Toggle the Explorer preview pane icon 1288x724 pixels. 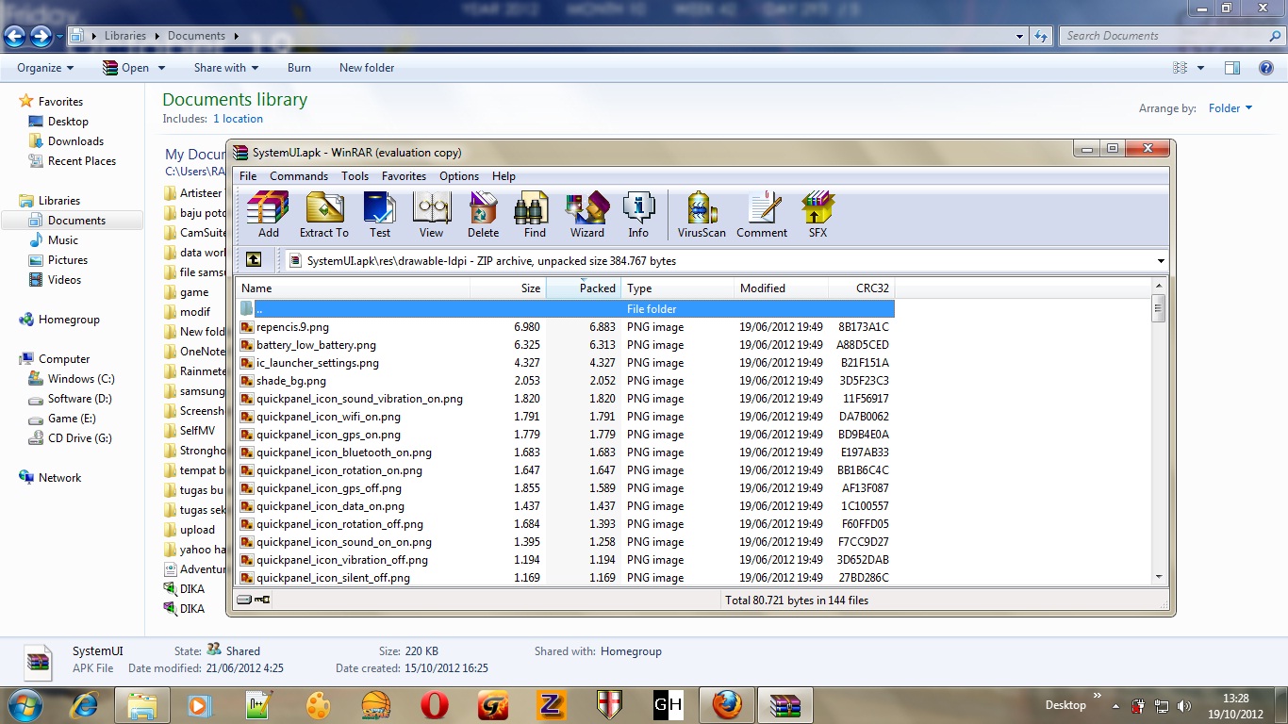[x=1232, y=68]
